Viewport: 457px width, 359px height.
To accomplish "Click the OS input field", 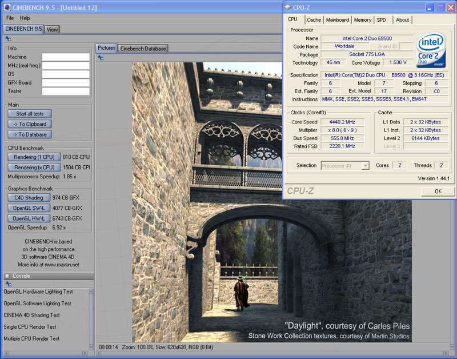I will click(66, 74).
